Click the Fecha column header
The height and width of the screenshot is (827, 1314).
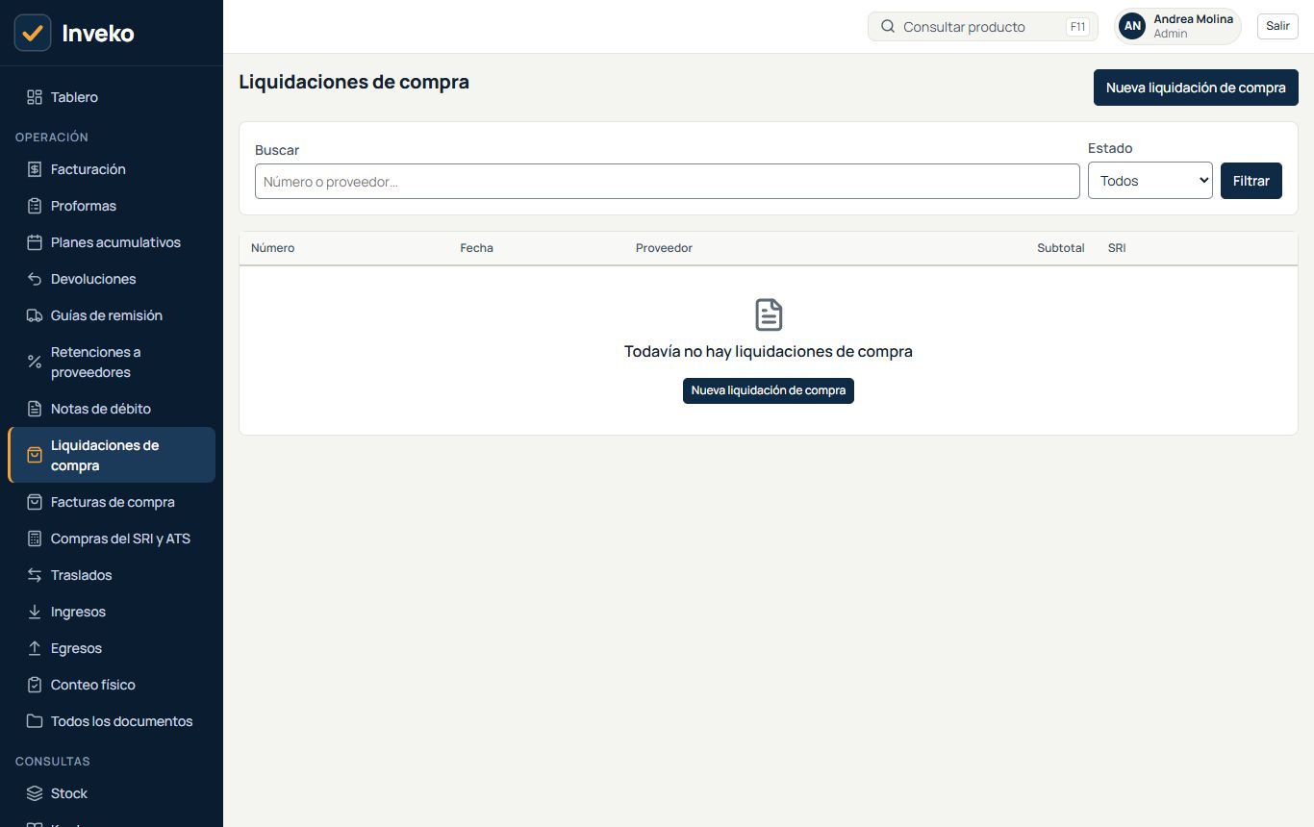coord(476,248)
